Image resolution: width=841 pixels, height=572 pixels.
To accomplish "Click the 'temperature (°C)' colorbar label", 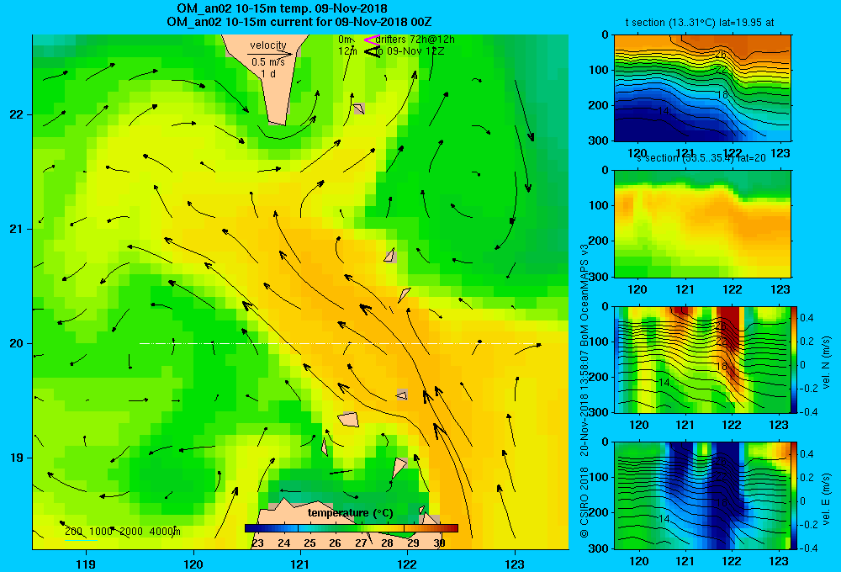I will coord(350,513).
